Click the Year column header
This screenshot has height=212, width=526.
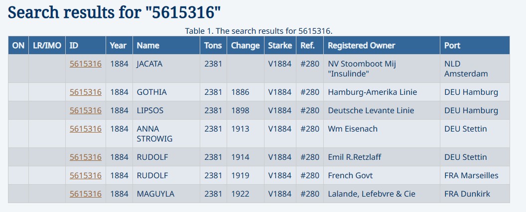click(118, 45)
